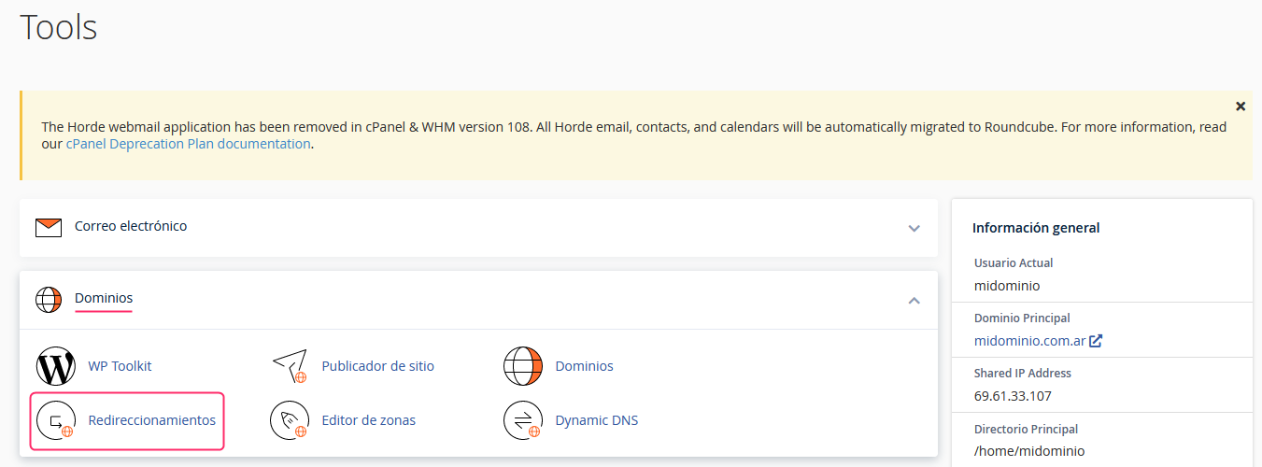Click the Redireccionamientos arrow icon
1262x467 pixels.
coord(55,420)
